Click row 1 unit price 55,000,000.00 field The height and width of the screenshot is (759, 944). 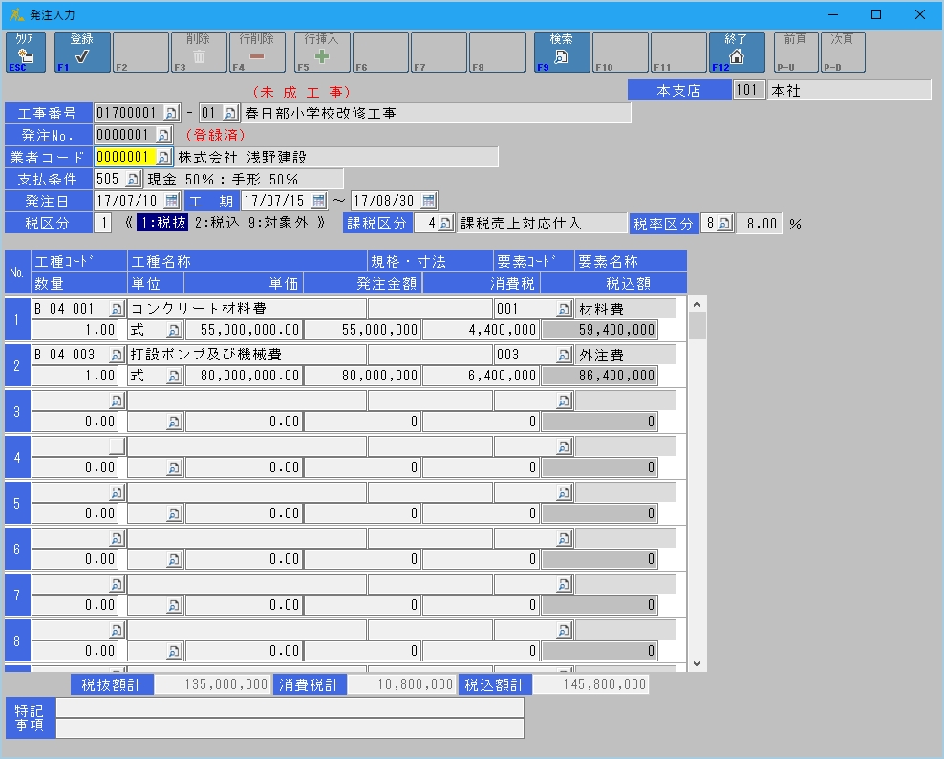pyautogui.click(x=244, y=330)
